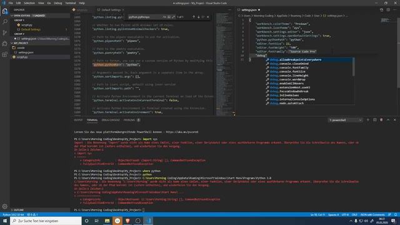The image size is (400, 225).
Task: Toggle Find in Selection in the find widget
Action: [x=203, y=17]
